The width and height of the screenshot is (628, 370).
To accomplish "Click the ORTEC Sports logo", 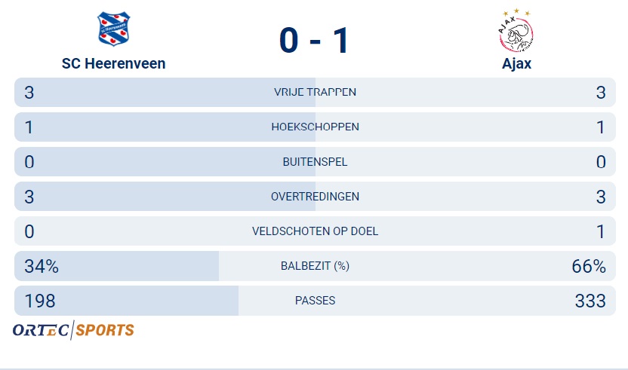I will [x=73, y=330].
